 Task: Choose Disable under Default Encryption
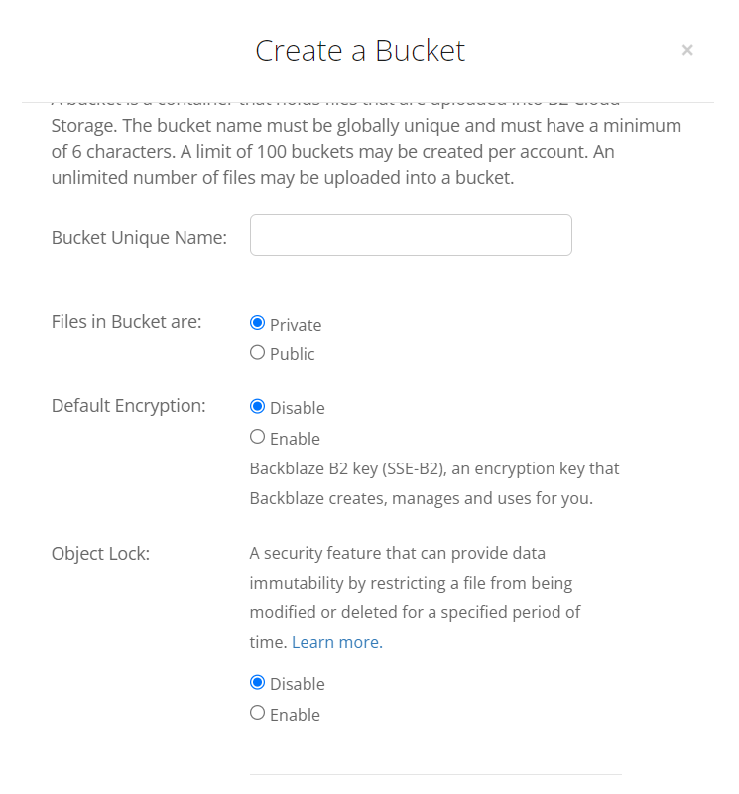coord(258,406)
